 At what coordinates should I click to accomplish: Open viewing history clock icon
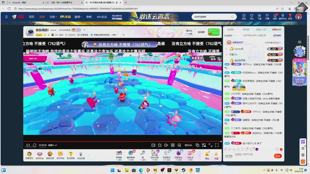(x=244, y=17)
